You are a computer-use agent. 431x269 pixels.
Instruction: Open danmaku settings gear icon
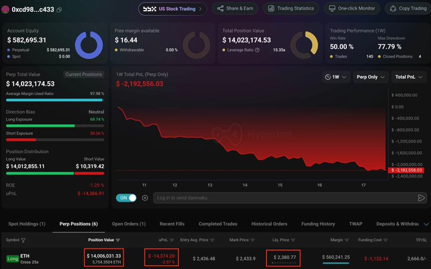(145, 198)
